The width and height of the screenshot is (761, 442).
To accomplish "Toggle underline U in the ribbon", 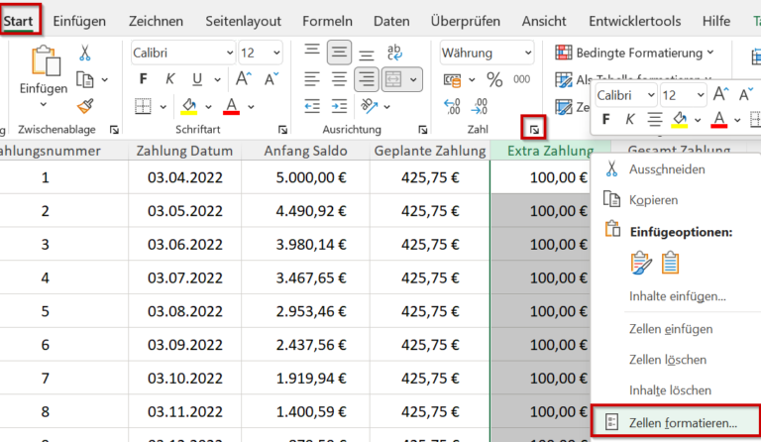I will click(197, 79).
